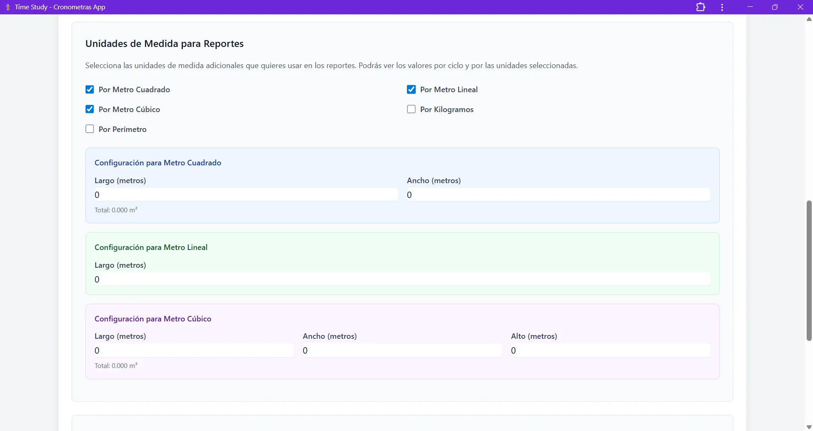Screen dimensions: 813x431
Task: Click the Time Study app icon
Action: click(x=8, y=7)
